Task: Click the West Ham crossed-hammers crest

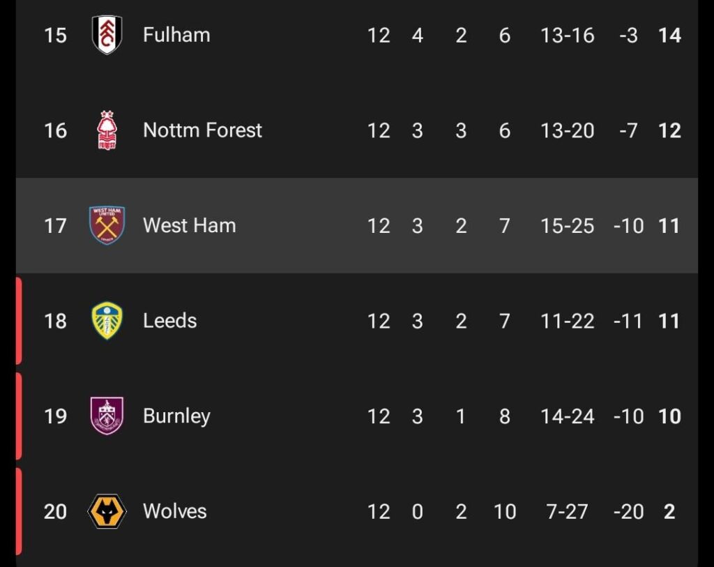Action: pyautogui.click(x=106, y=225)
